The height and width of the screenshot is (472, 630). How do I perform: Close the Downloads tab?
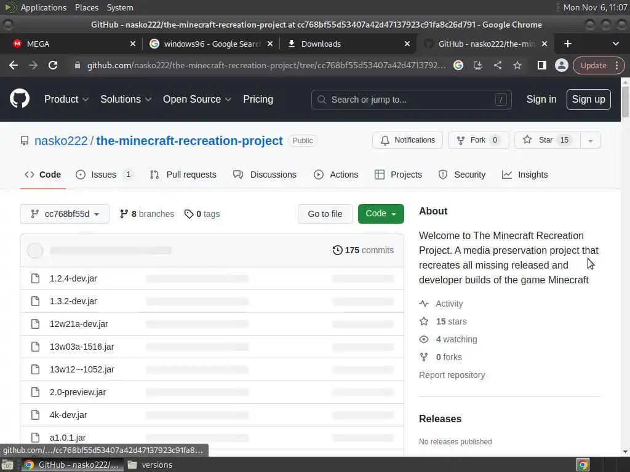(x=407, y=44)
